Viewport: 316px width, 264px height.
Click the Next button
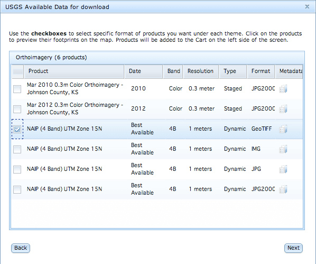293,248
